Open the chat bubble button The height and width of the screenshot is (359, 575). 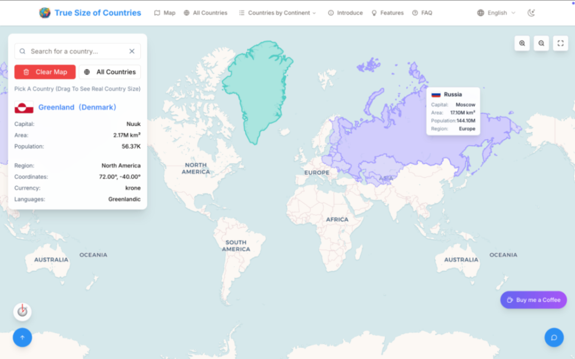pos(554,338)
